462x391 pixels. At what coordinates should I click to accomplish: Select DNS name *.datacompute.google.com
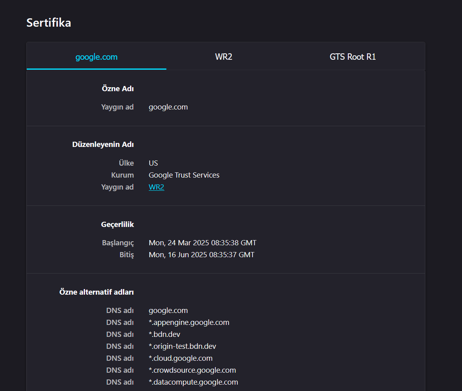click(x=193, y=382)
